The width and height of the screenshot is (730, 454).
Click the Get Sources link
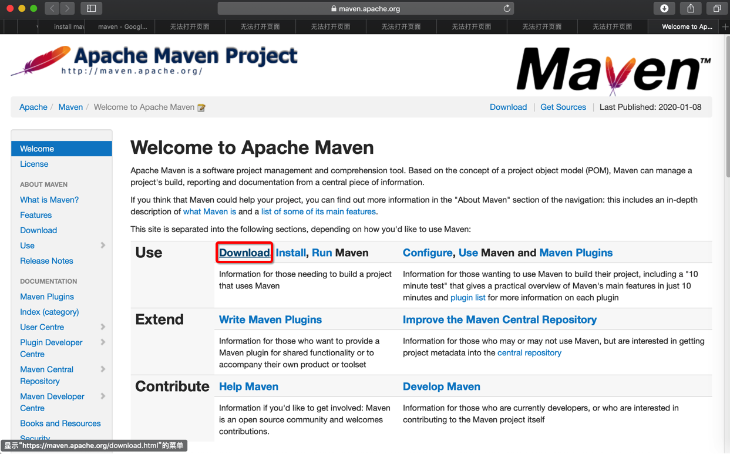coord(563,107)
